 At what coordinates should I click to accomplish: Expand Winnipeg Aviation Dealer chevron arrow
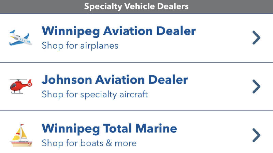[256, 38]
